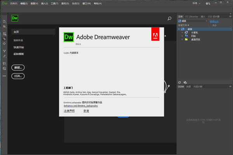Switch to the CSS 设计器 tab
This screenshot has height=155, width=233.
(214, 17)
